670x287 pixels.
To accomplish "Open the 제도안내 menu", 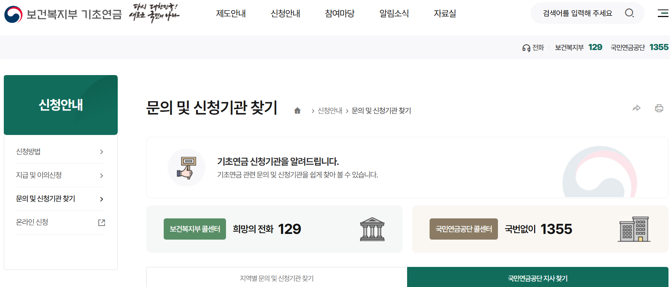I will (x=231, y=14).
